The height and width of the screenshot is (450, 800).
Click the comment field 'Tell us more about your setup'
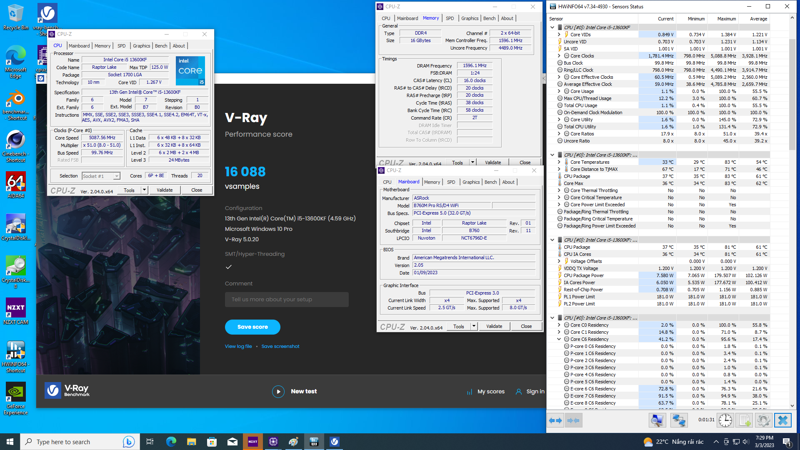(x=287, y=300)
